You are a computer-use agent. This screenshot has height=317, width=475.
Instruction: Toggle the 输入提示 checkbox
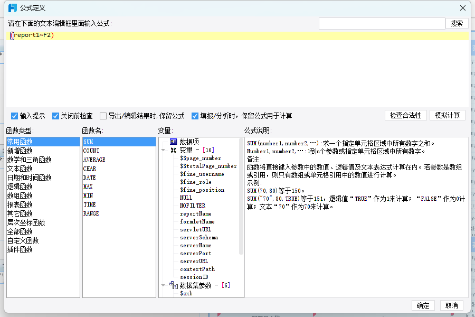[14, 116]
